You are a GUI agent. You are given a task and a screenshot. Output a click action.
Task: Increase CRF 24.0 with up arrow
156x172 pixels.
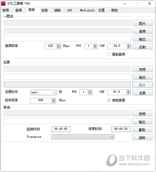[128, 45]
